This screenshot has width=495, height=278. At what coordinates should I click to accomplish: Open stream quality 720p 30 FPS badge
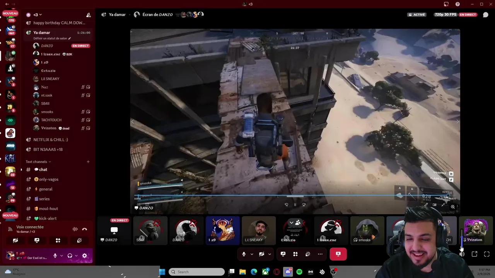pyautogui.click(x=445, y=15)
